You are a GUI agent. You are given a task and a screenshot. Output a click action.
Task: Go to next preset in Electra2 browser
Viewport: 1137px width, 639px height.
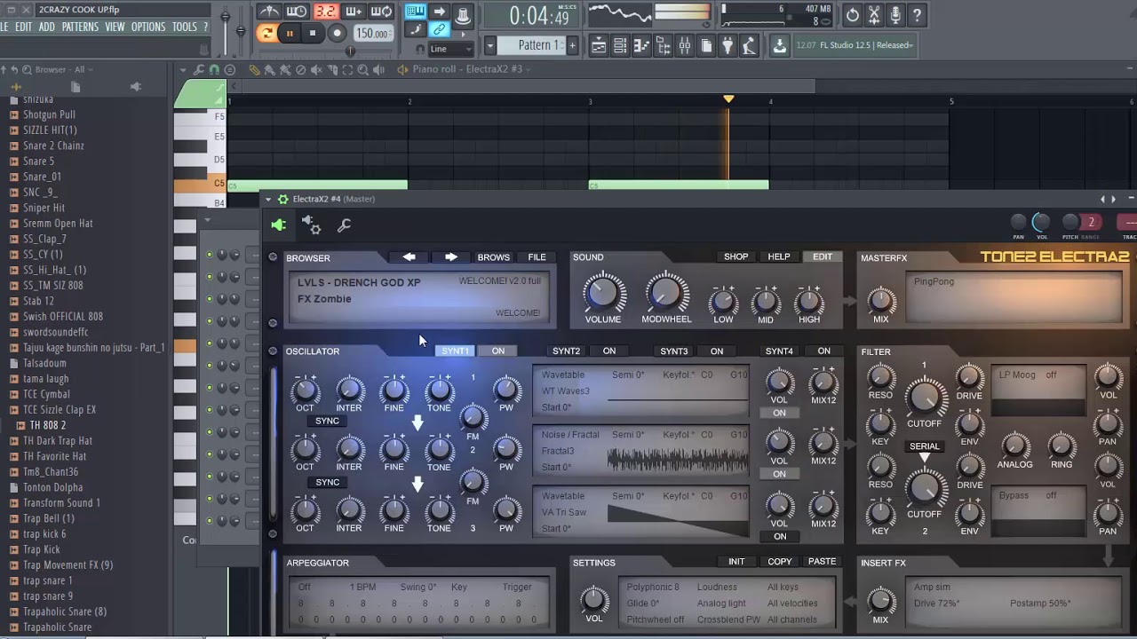point(450,257)
